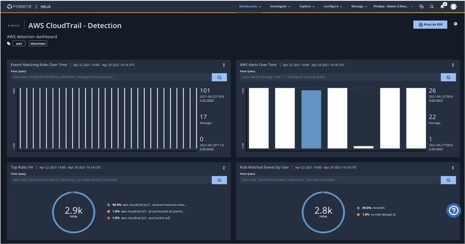Click legend entry 'aws cloudtrail [s3 - put bucket acl]'
This screenshot has width=465, height=244.
pyautogui.click(x=145, y=218)
